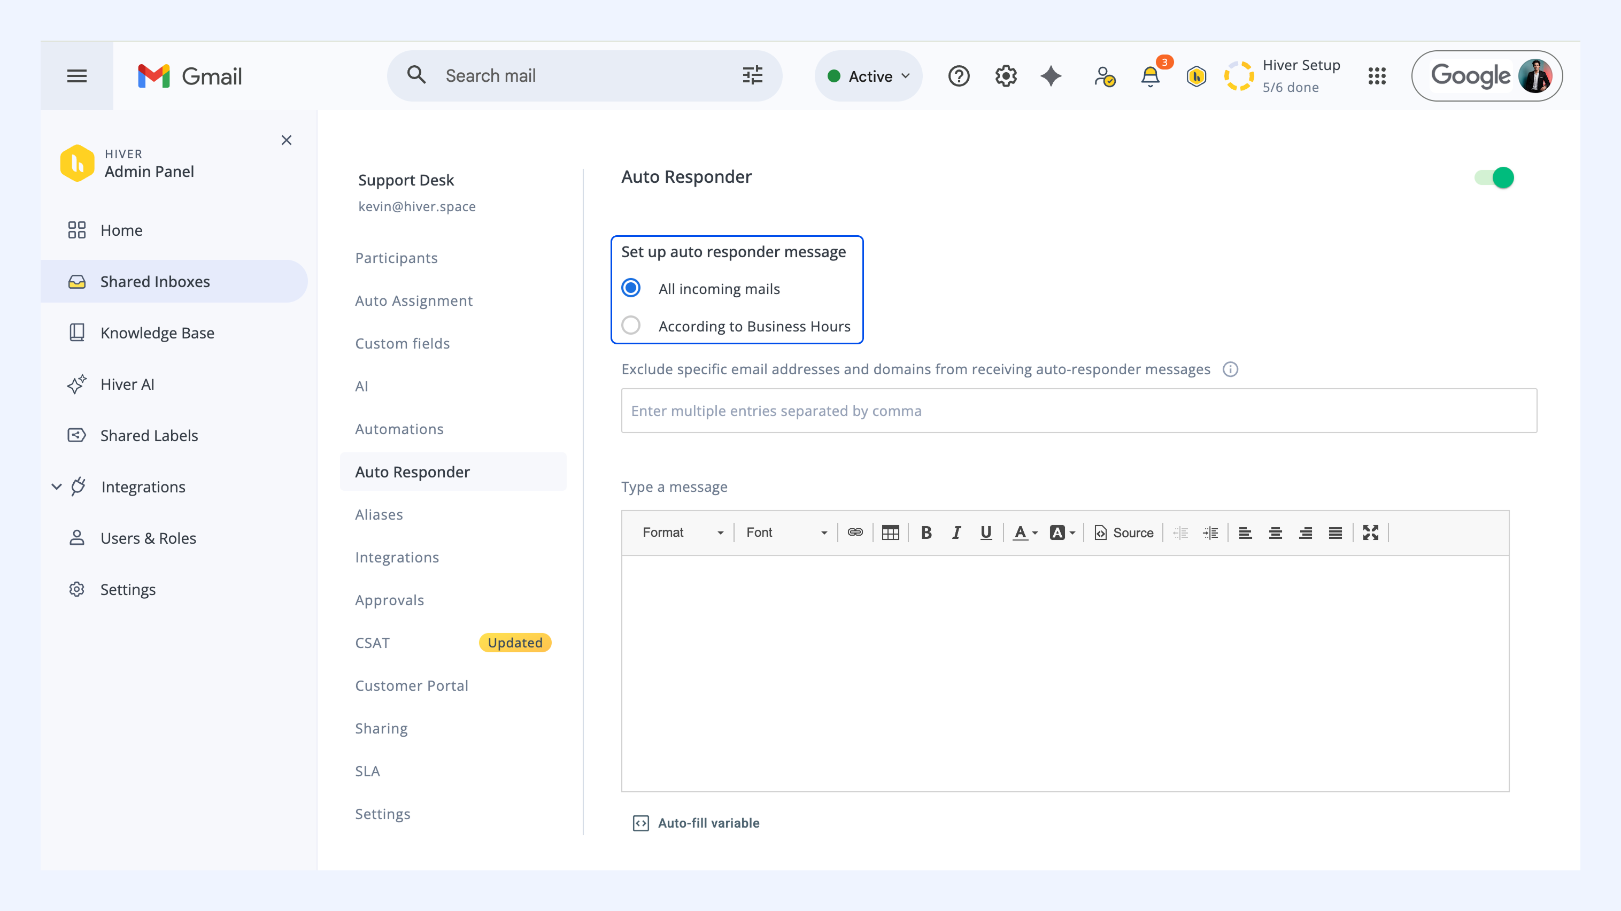Insert a link in the message editor
The width and height of the screenshot is (1621, 911).
855,532
